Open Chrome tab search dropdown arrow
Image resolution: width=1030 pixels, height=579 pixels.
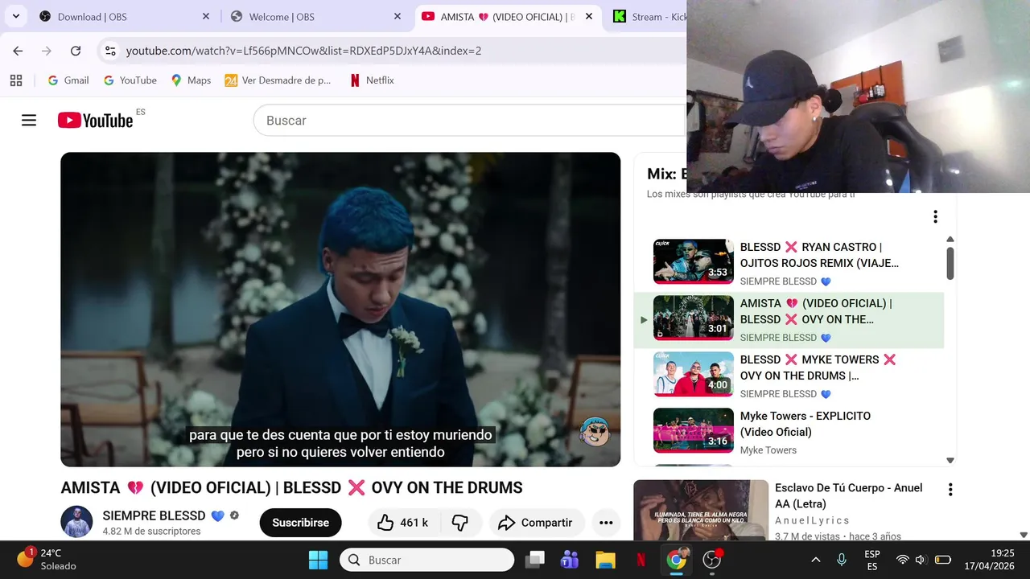[15, 16]
